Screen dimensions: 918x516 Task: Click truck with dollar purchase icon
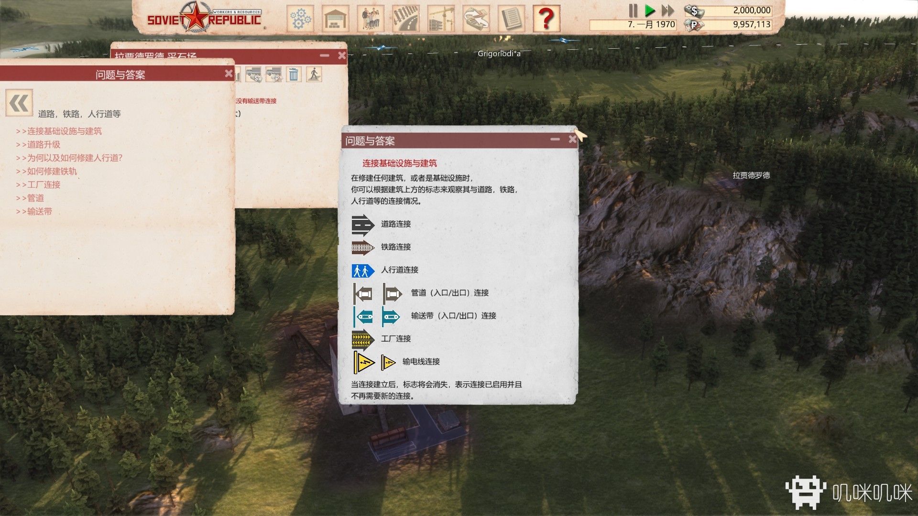254,75
